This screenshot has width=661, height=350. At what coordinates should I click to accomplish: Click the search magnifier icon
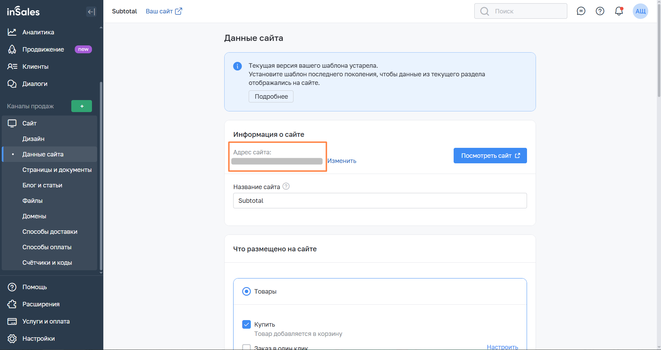pos(485,11)
